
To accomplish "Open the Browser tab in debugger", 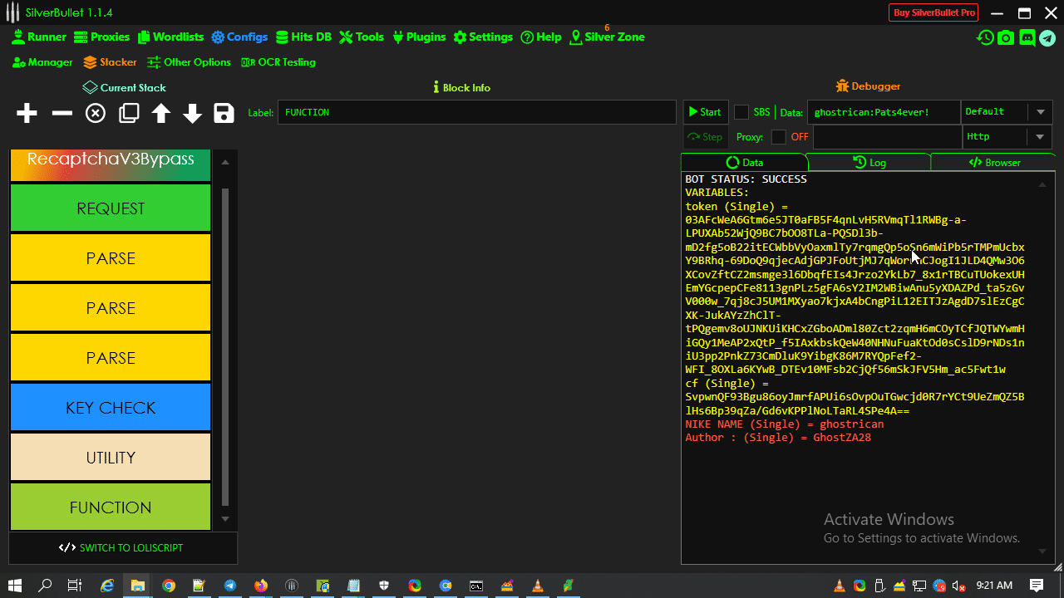I will tap(994, 163).
